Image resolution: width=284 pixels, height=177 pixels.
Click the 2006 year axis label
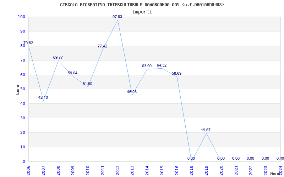(29, 170)
